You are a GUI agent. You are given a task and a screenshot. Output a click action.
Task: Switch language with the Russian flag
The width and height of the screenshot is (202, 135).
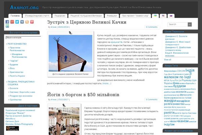171,16
